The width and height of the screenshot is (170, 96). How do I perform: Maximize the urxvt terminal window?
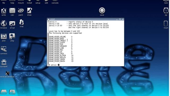[x=120, y=19]
